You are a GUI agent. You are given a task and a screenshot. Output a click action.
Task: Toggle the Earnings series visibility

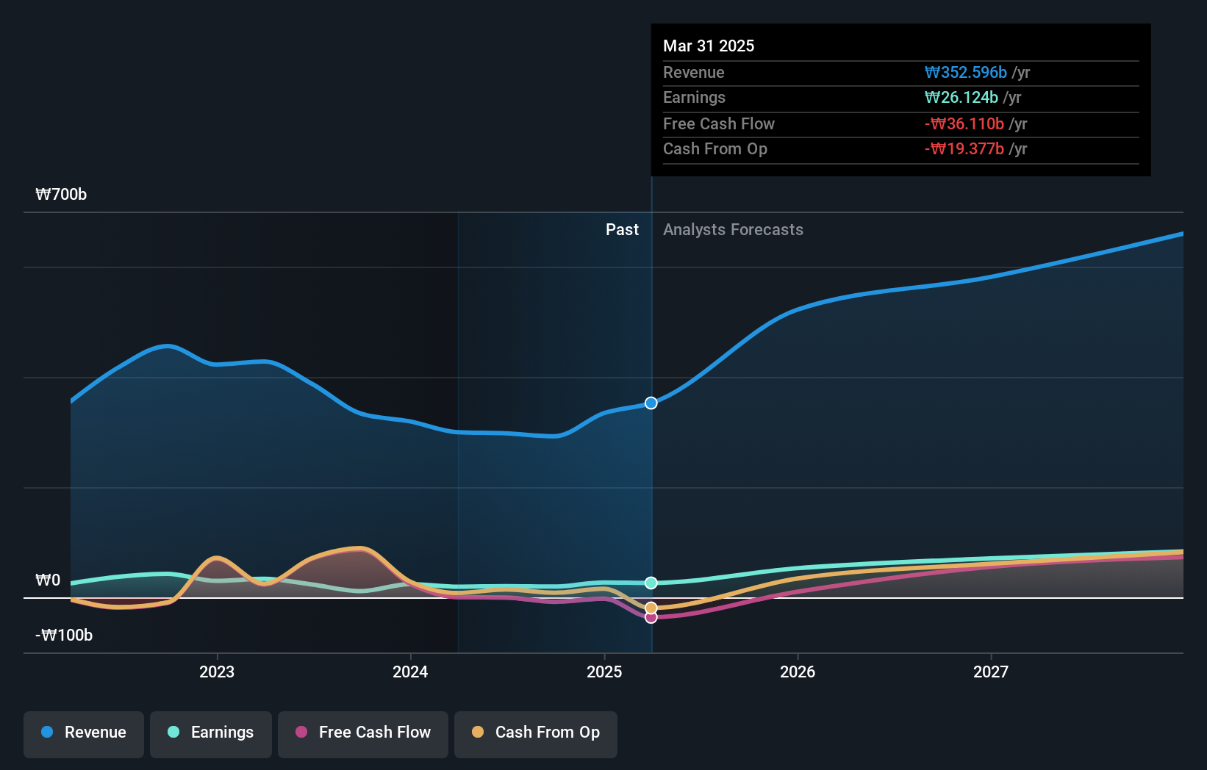tap(210, 733)
